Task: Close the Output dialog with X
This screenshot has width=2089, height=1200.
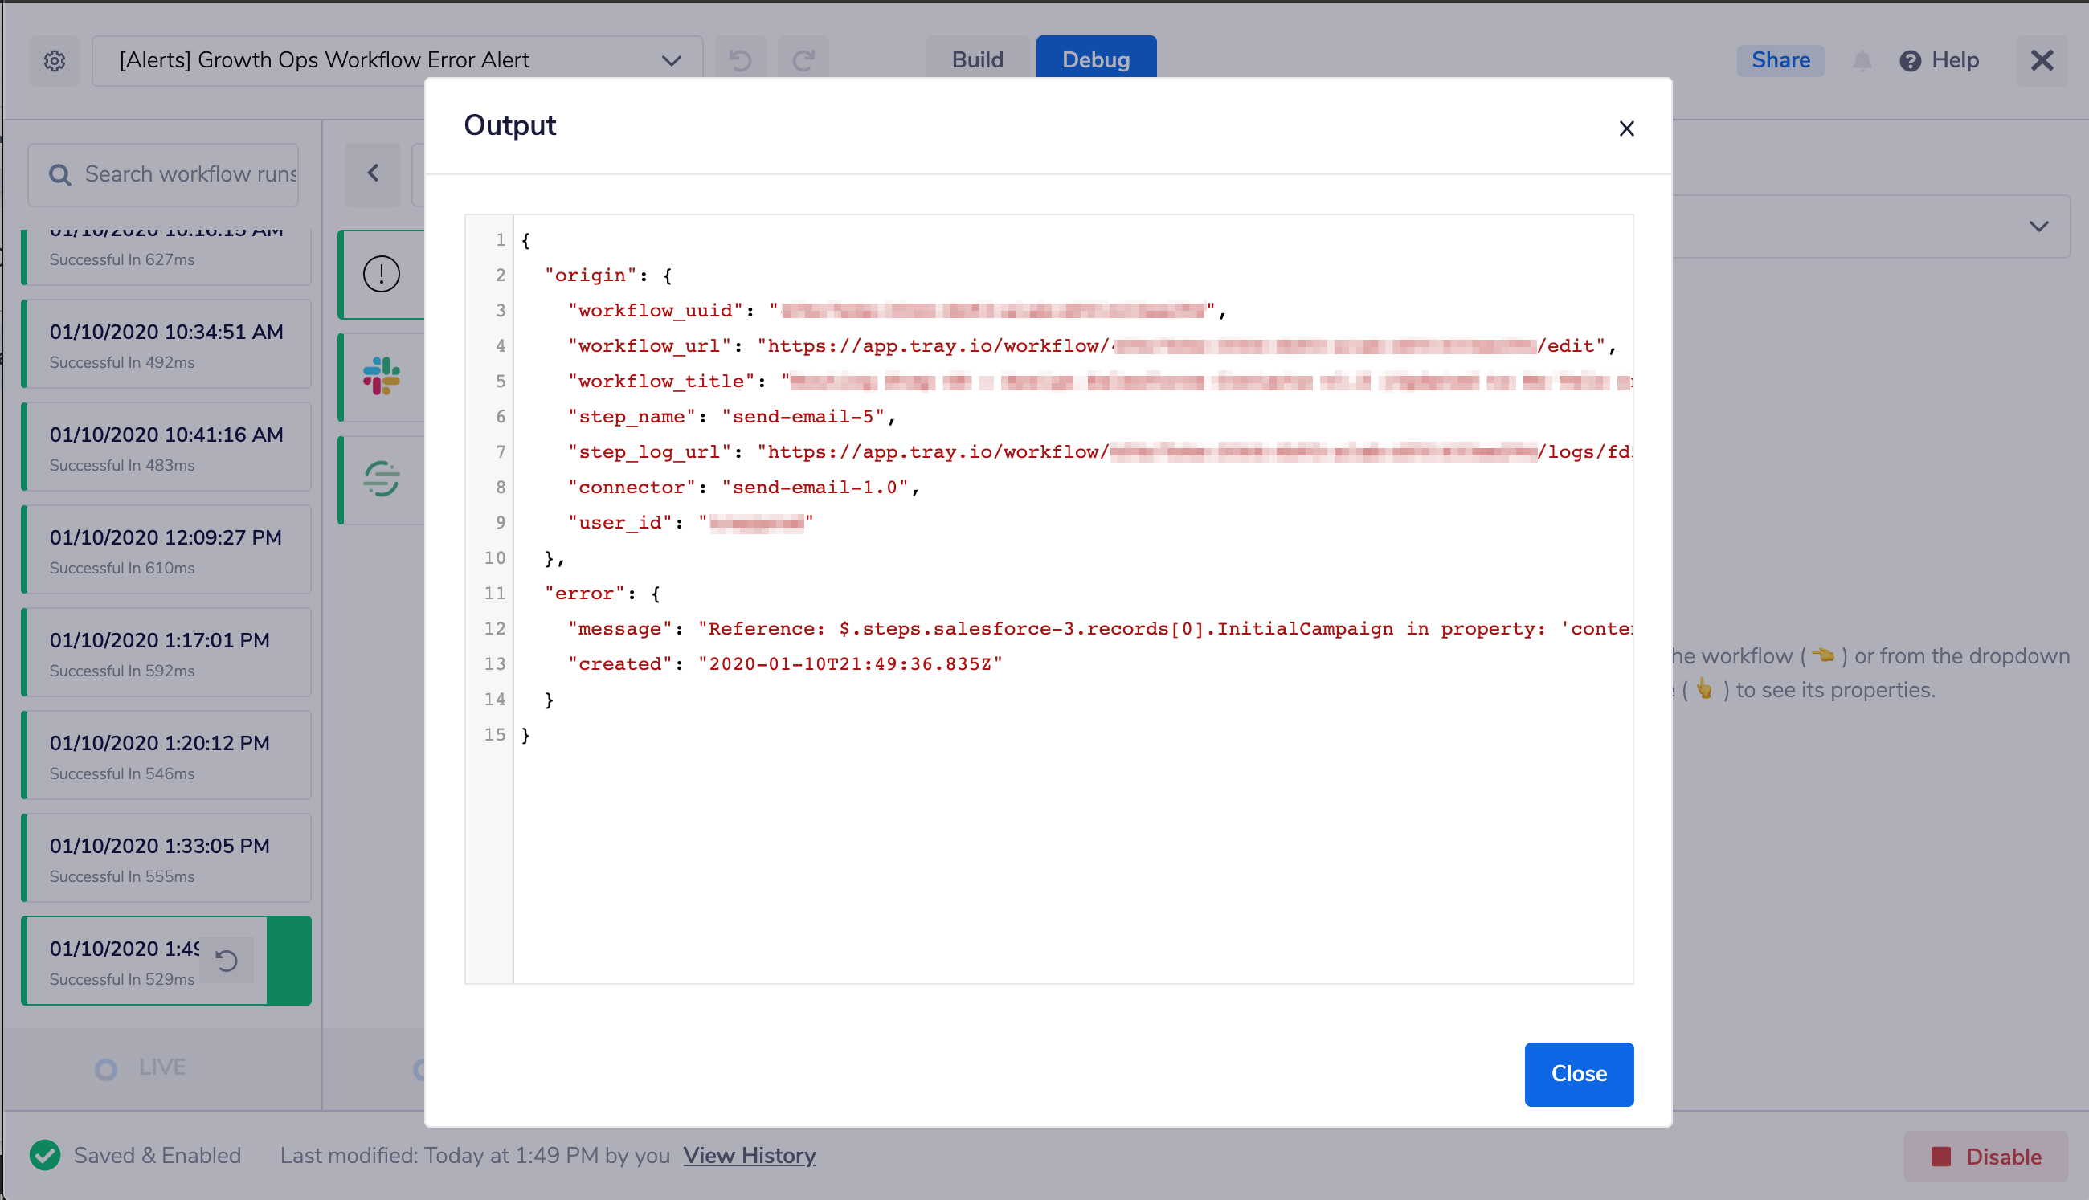Action: pyautogui.click(x=1625, y=129)
